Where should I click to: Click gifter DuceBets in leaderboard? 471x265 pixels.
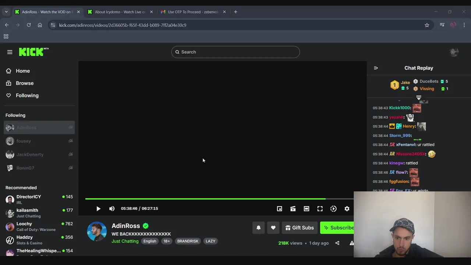pos(429,81)
